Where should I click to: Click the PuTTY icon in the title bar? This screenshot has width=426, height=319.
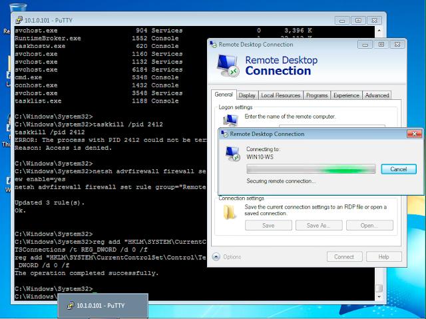tap(19, 20)
